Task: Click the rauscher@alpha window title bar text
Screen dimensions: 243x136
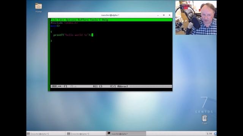Action: tap(110, 15)
